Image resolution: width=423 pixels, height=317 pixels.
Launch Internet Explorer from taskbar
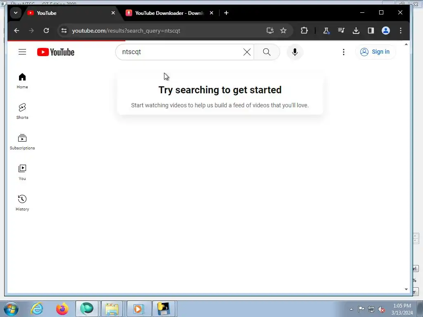coord(37,309)
